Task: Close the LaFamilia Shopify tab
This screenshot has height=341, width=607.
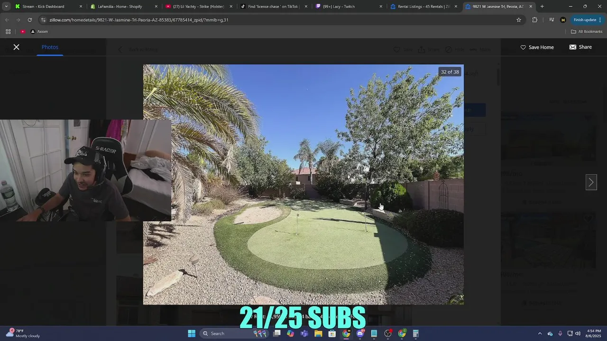Action: [x=156, y=7]
